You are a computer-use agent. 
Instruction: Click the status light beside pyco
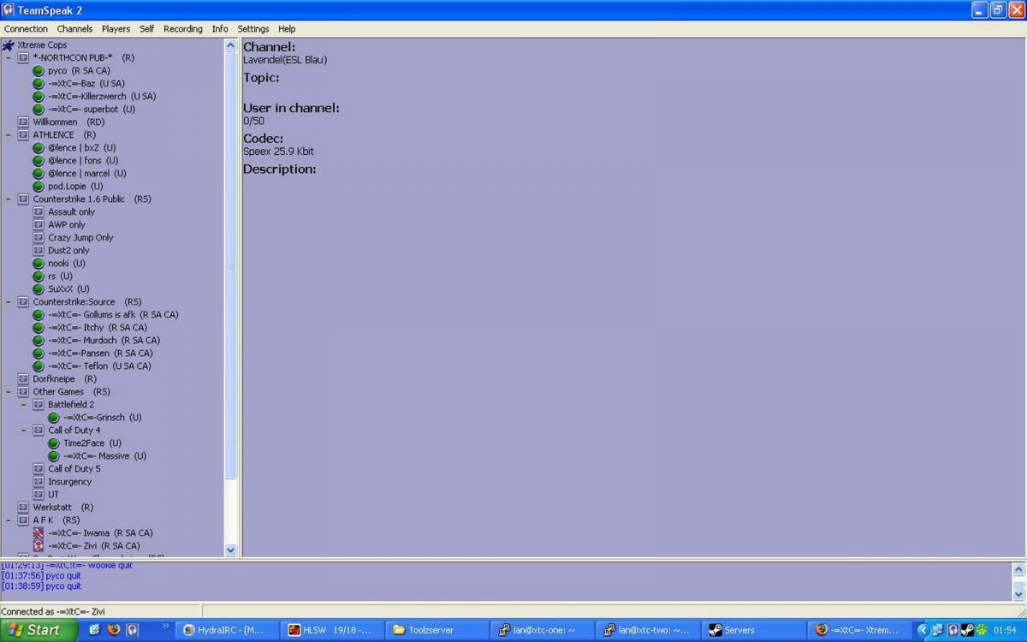tap(39, 71)
